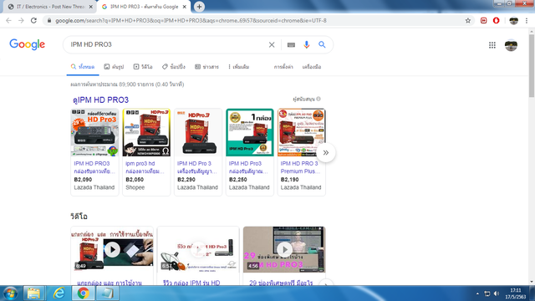Click the browser forward arrow

[21, 20]
